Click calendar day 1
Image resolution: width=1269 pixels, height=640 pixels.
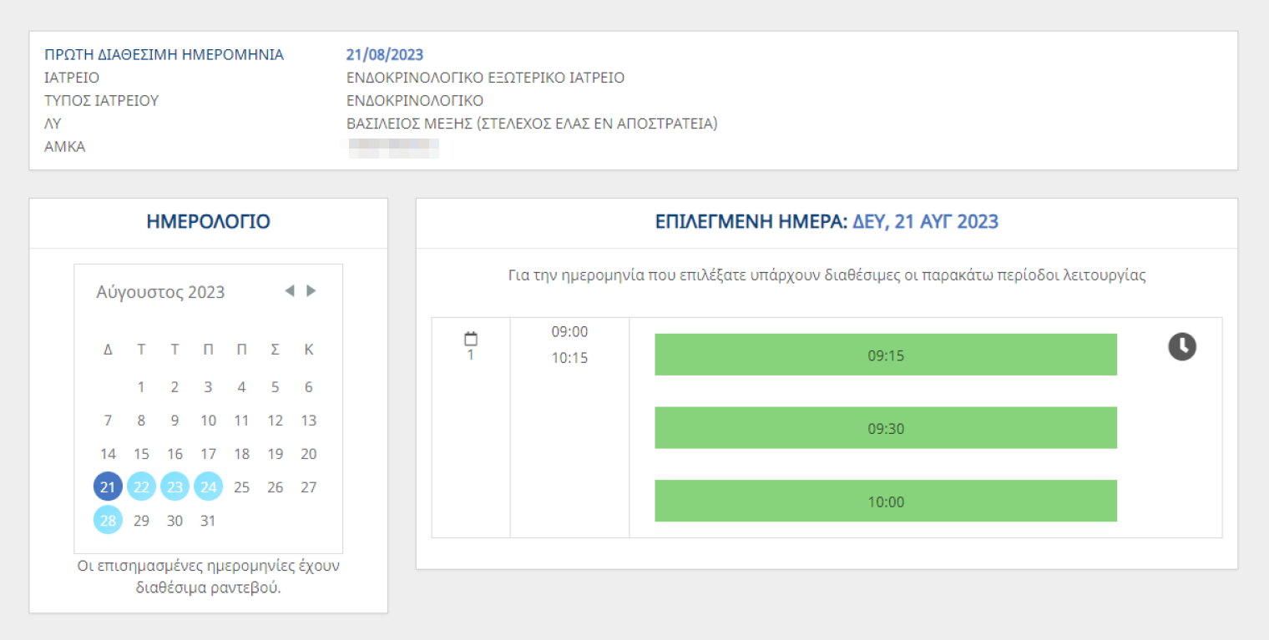point(141,386)
